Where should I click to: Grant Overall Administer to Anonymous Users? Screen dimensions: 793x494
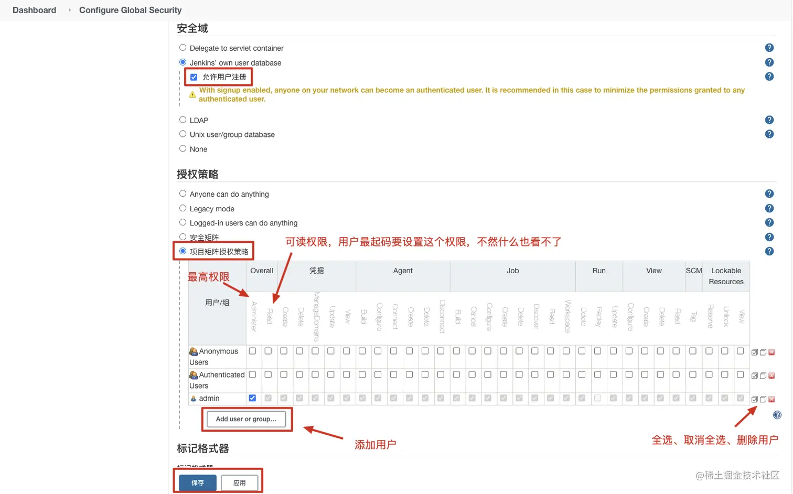click(252, 351)
